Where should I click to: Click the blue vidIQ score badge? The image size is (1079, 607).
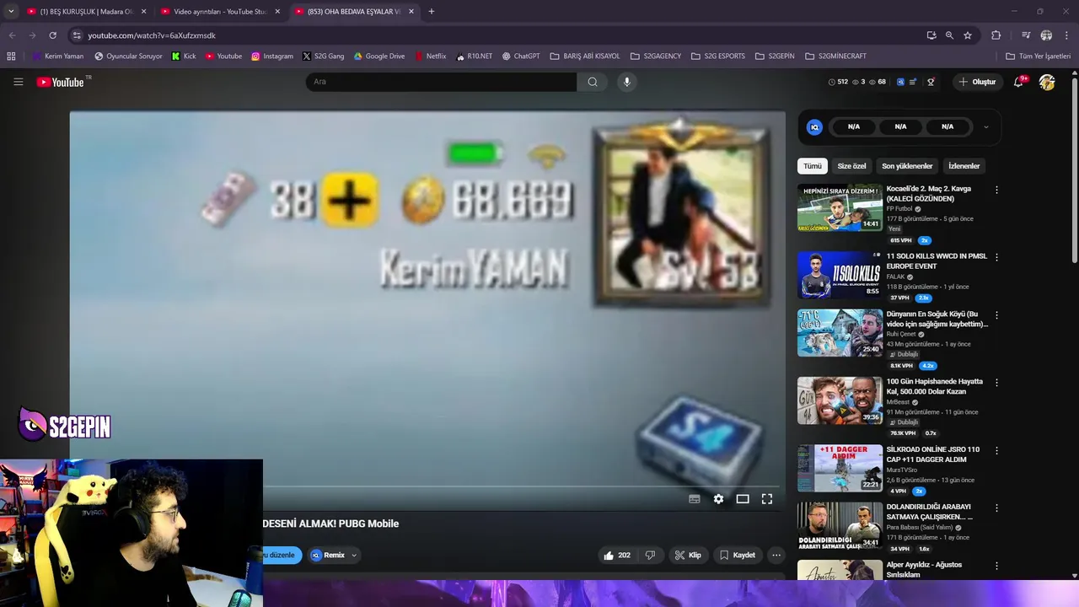814,126
